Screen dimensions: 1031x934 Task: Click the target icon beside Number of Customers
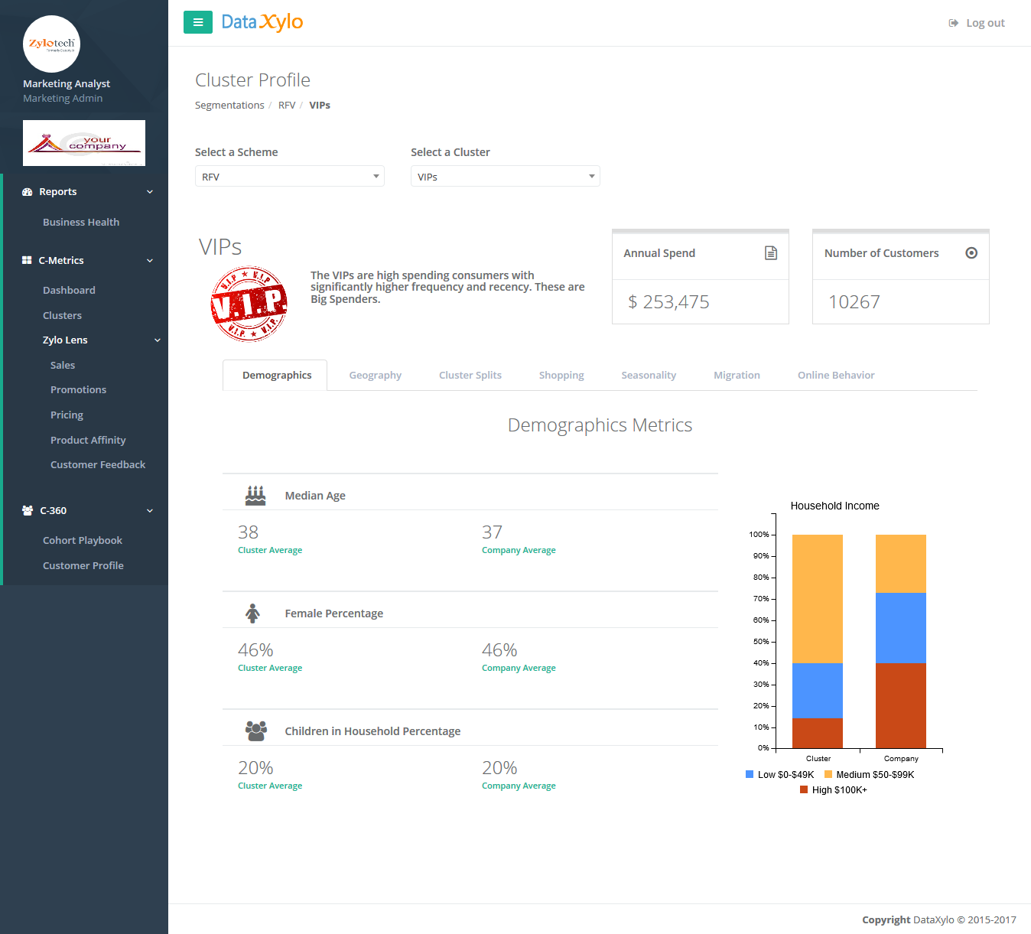pyautogui.click(x=971, y=253)
